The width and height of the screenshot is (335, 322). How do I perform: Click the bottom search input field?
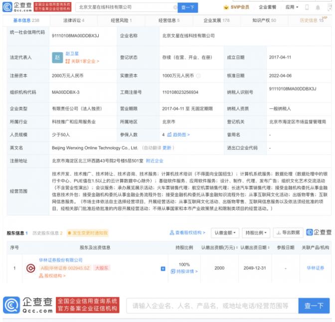(212, 306)
